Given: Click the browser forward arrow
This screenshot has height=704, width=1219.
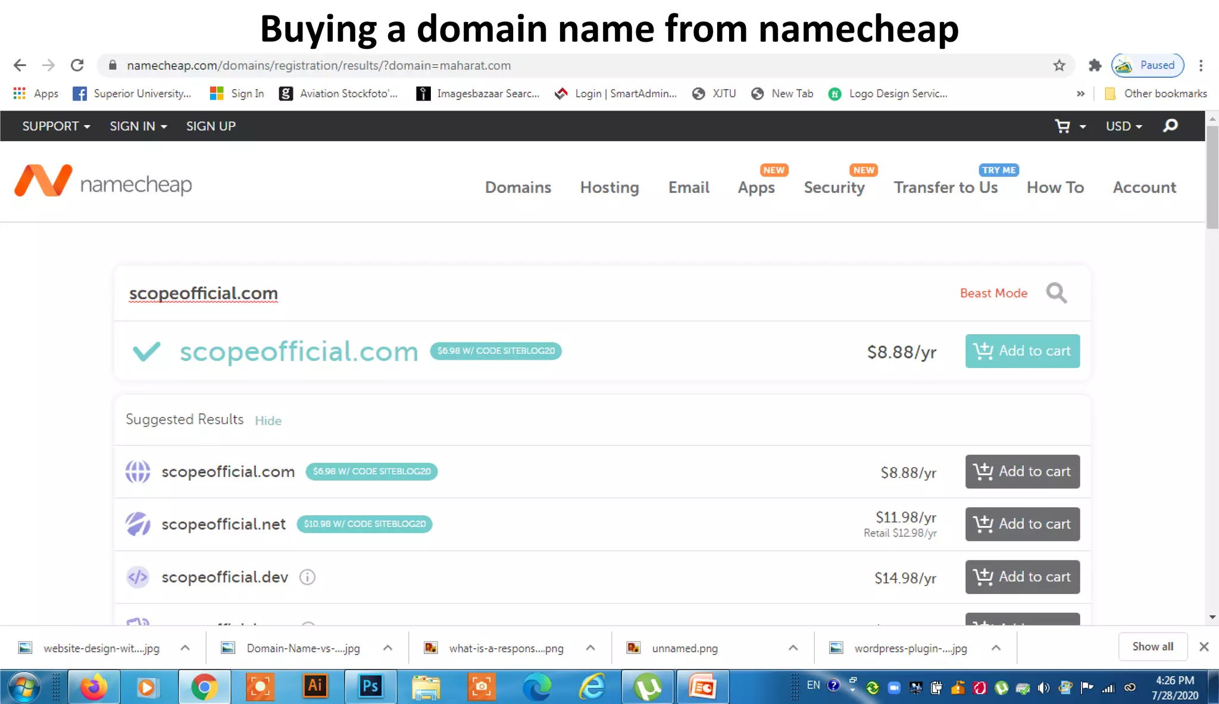Looking at the screenshot, I should click(x=49, y=66).
